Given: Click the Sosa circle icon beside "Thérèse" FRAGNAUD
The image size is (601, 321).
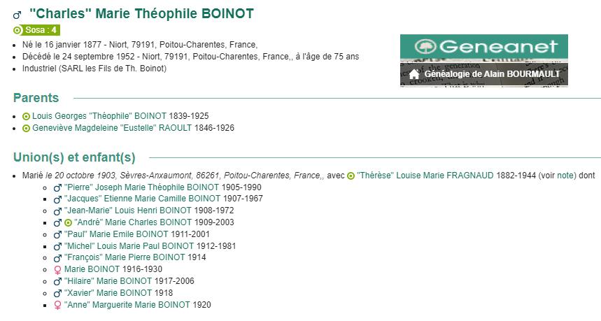Looking at the screenshot, I should pyautogui.click(x=351, y=176).
